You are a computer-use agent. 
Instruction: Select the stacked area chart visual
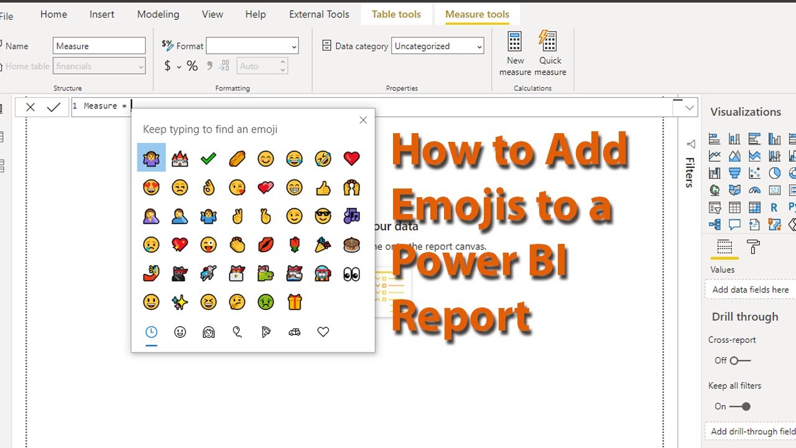coord(754,156)
